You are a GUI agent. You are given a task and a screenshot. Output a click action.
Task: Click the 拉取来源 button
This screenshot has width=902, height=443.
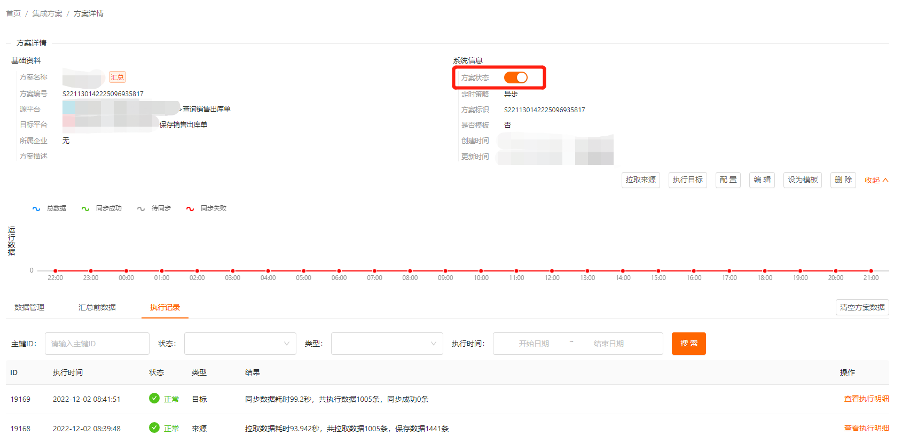[640, 180]
